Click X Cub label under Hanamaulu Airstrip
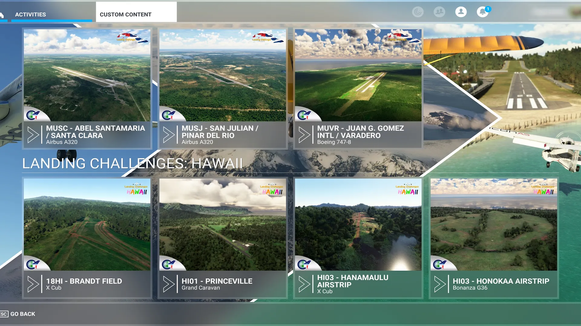 pyautogui.click(x=325, y=291)
